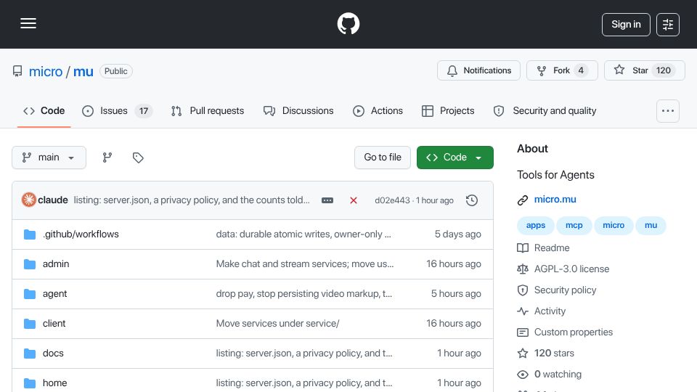Open the hamburger navigation menu

[28, 23]
